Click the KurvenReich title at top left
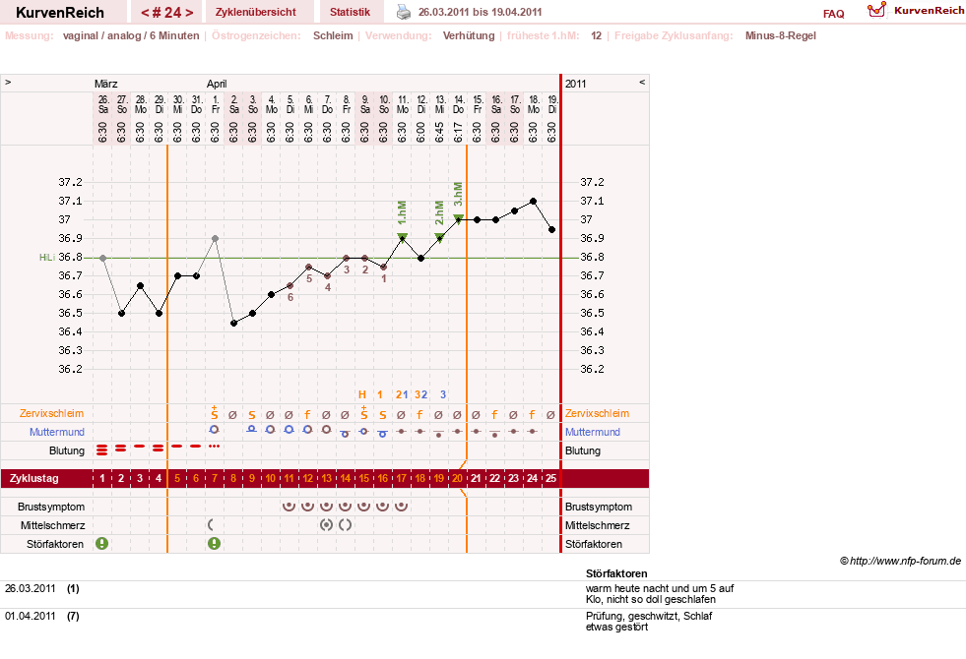Screen dimensions: 966x659 click(60, 13)
